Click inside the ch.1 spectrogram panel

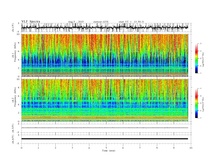(105, 55)
